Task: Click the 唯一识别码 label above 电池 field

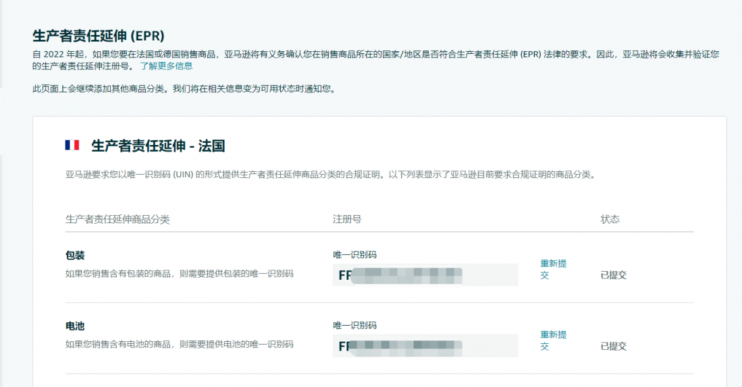Action: (354, 325)
